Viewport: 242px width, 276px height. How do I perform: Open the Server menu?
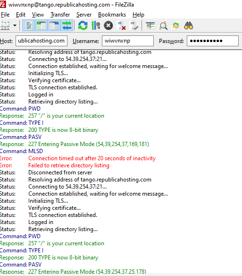[84, 15]
